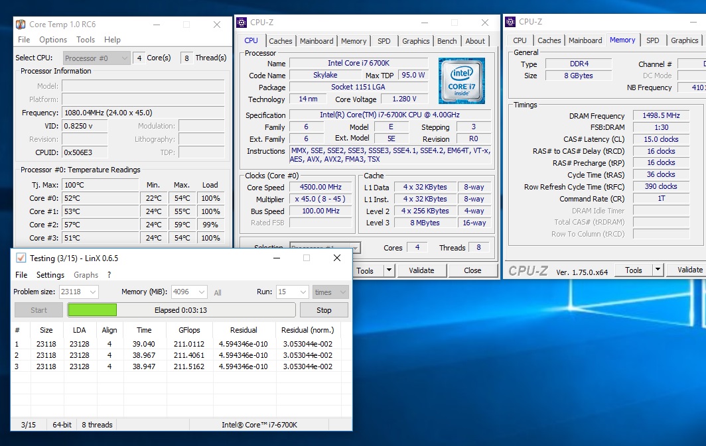This screenshot has height=446, width=706.
Task: Expand the Select CPU Processor #0 dropdown
Action: click(x=125, y=58)
